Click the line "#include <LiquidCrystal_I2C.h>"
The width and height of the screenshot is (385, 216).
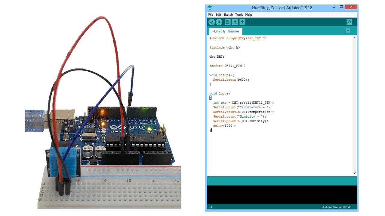click(x=238, y=38)
